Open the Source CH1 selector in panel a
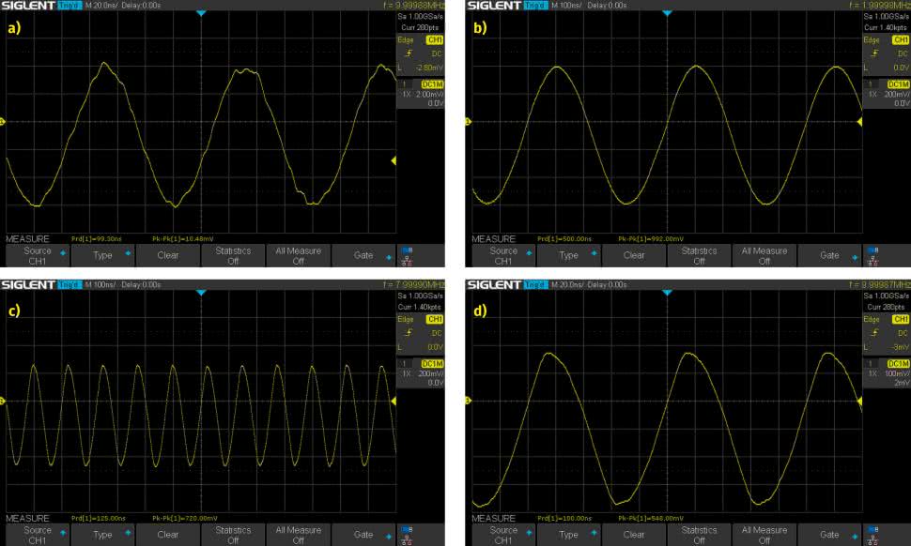 point(39,254)
